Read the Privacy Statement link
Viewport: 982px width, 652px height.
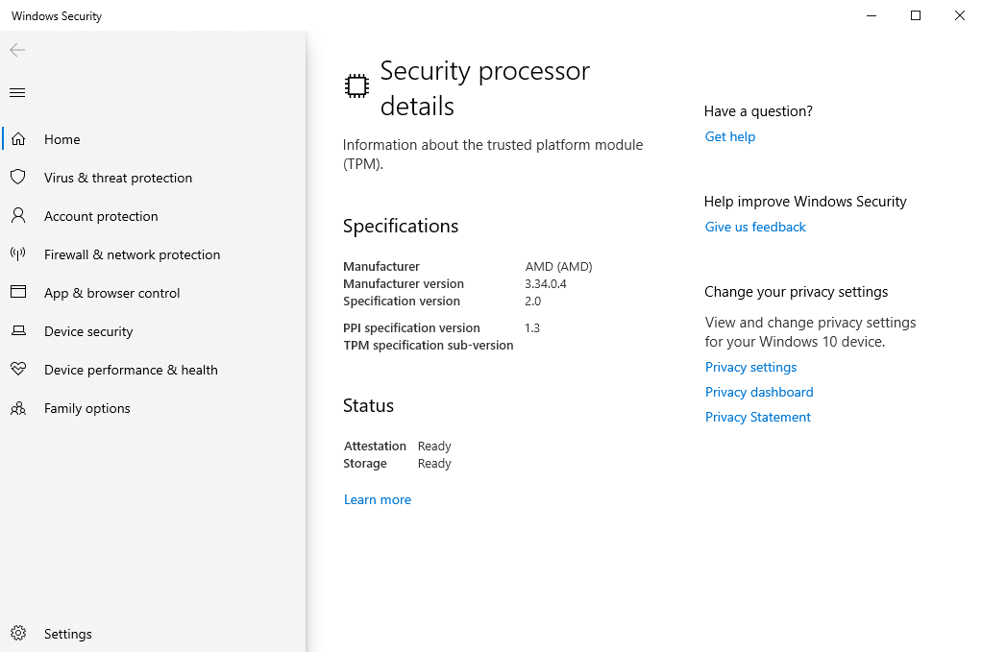tap(758, 417)
